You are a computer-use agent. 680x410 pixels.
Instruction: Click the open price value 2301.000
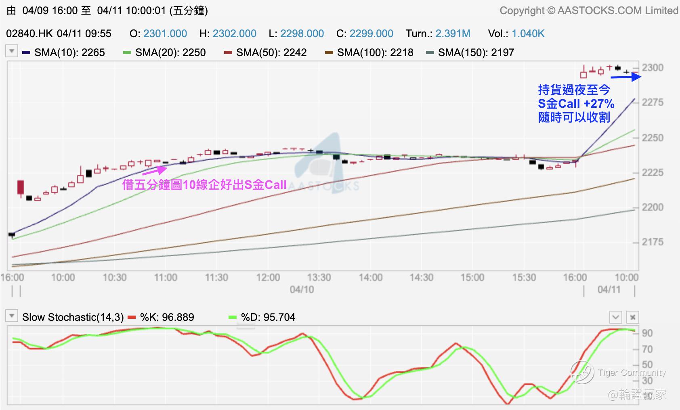point(165,33)
